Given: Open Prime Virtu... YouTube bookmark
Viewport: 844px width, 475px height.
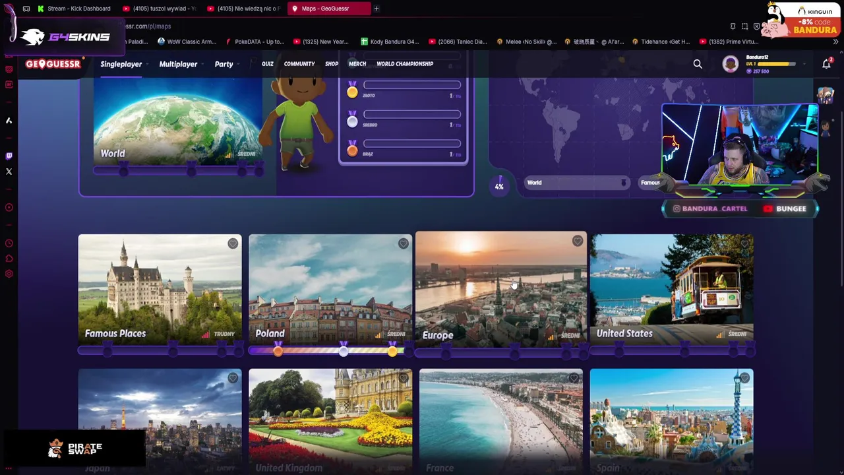Looking at the screenshot, I should (x=729, y=42).
